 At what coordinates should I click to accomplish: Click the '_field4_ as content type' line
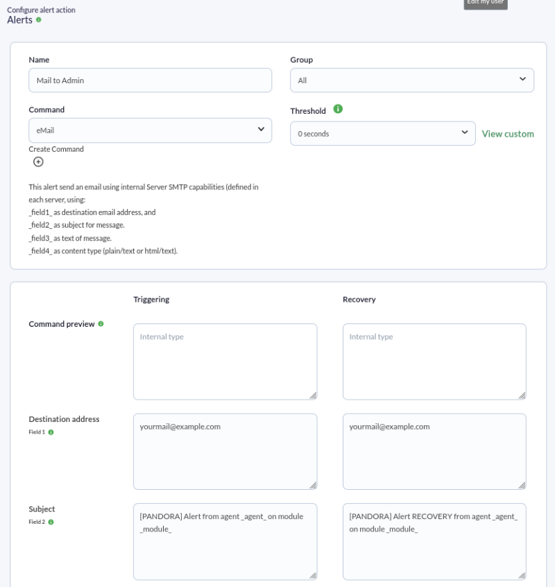103,250
